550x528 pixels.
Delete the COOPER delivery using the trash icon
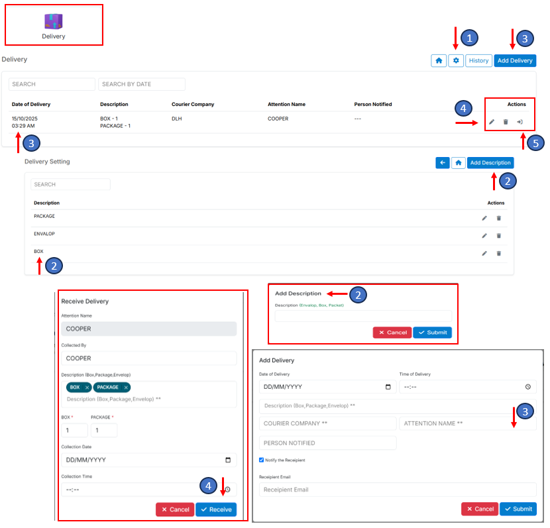(x=506, y=122)
